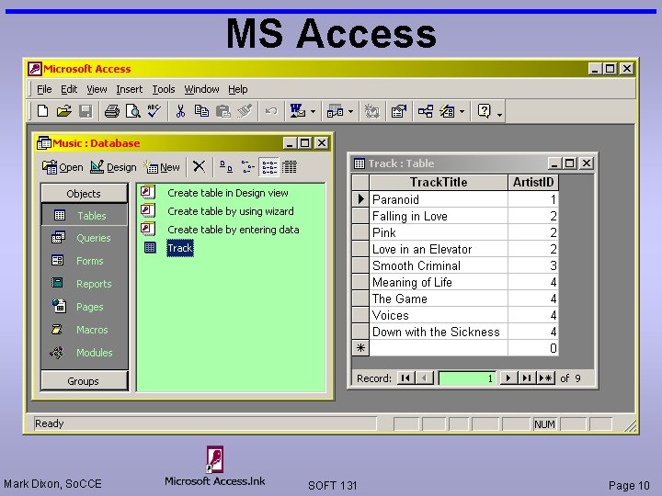The width and height of the screenshot is (662, 496).
Task: Go to last record button
Action: pos(527,378)
